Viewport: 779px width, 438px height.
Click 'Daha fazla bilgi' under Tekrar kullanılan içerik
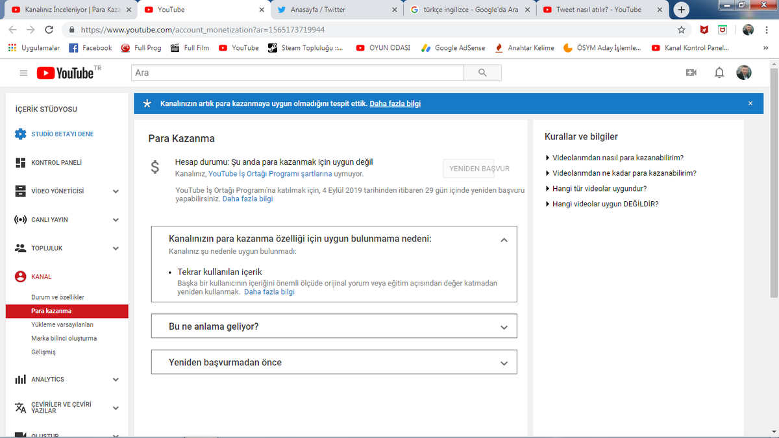pyautogui.click(x=269, y=292)
